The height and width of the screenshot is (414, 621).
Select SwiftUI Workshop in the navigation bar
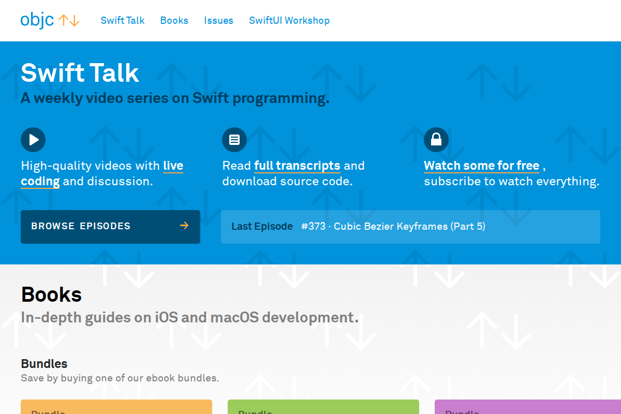(x=289, y=21)
